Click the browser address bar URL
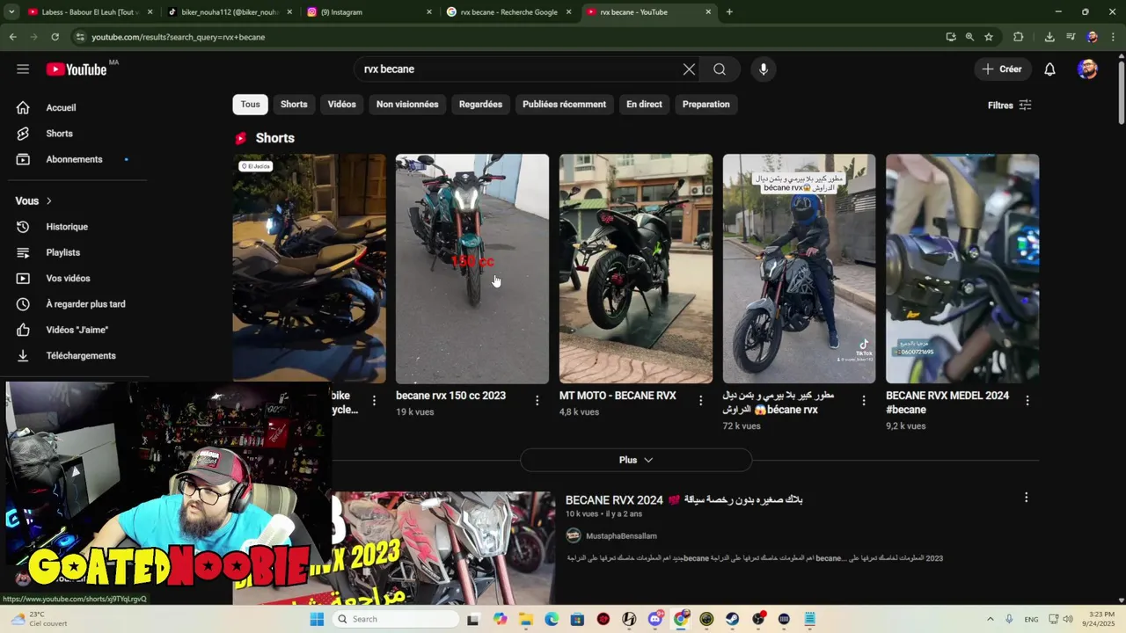The width and height of the screenshot is (1126, 633). coord(178,37)
